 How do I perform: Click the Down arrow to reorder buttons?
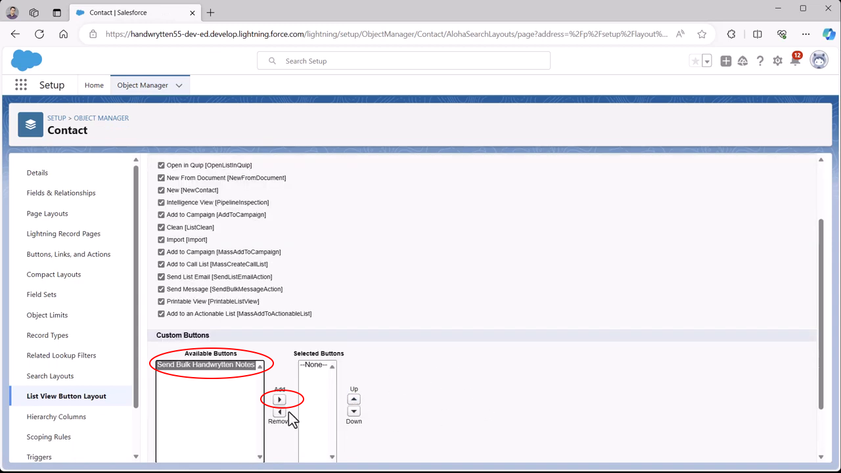click(353, 411)
